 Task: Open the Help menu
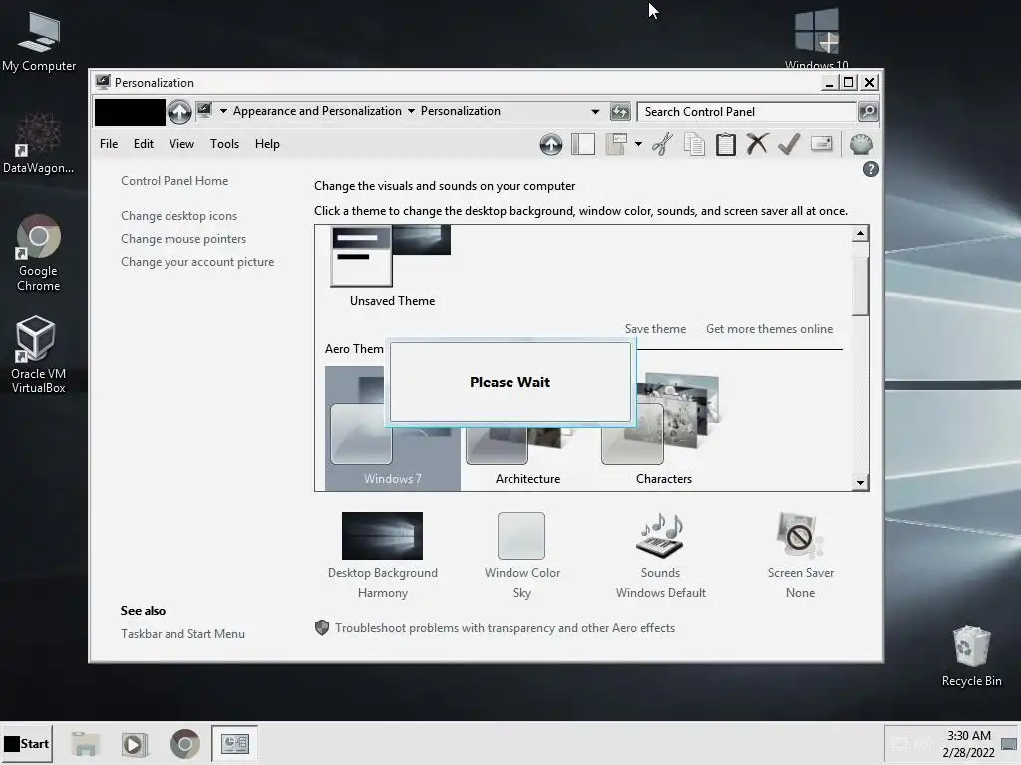click(267, 144)
